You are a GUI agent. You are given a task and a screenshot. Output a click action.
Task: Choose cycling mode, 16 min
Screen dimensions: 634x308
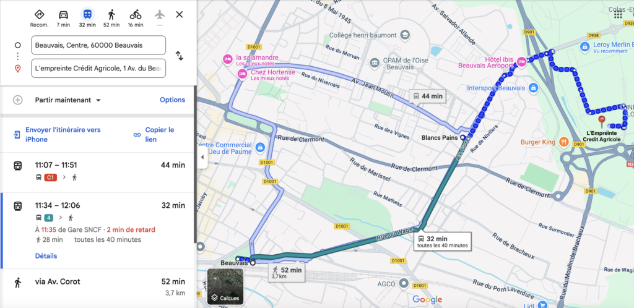(x=136, y=15)
